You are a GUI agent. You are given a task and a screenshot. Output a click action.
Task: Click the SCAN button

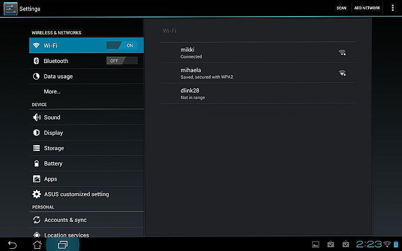341,8
